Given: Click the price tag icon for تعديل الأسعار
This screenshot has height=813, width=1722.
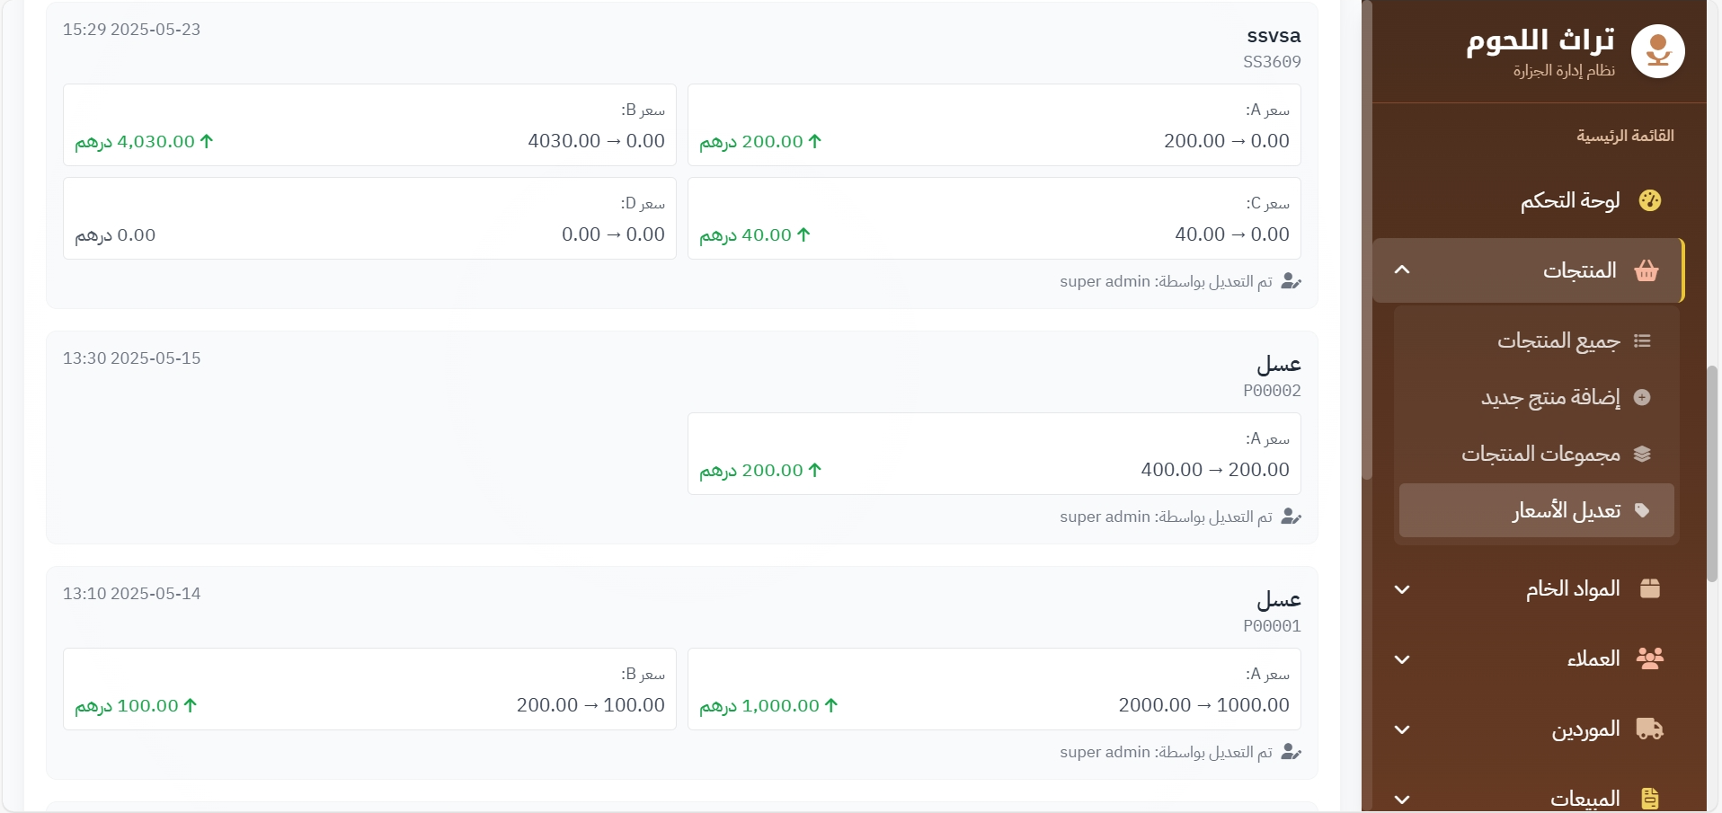Looking at the screenshot, I should click(x=1642, y=510).
